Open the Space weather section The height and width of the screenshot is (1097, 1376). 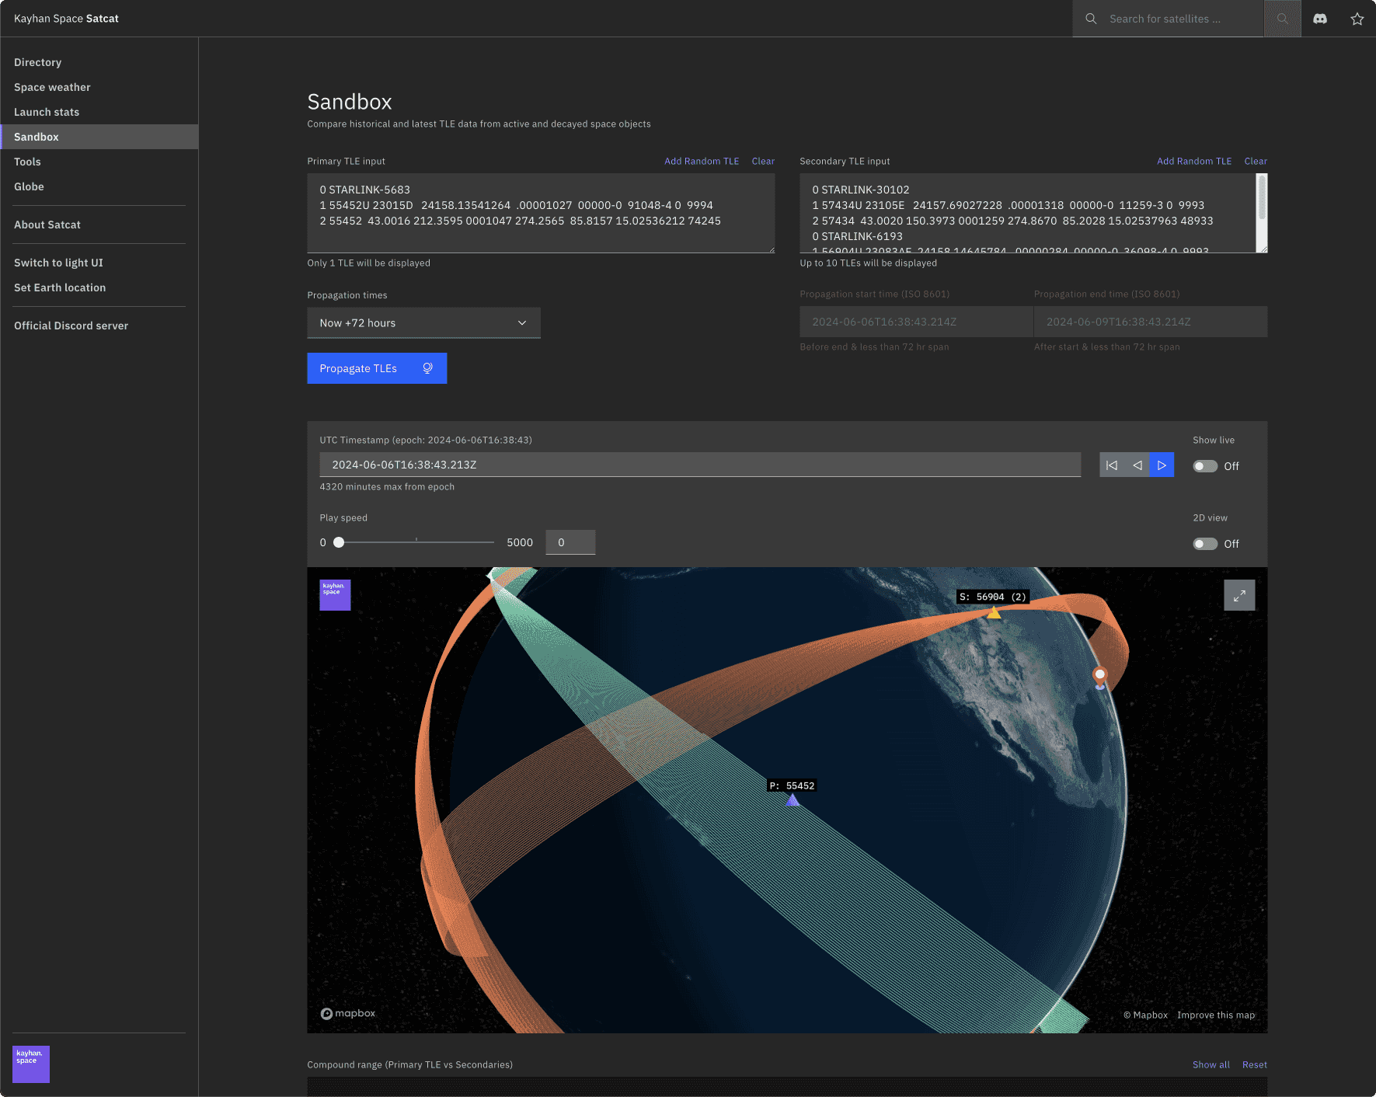(x=52, y=87)
